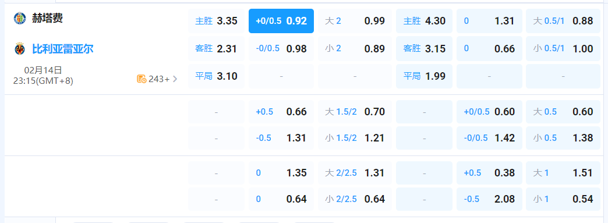Viewport: 608px width, 223px height.
Task: Select handicap +0/0.5 at odds 0.60
Action: point(489,112)
